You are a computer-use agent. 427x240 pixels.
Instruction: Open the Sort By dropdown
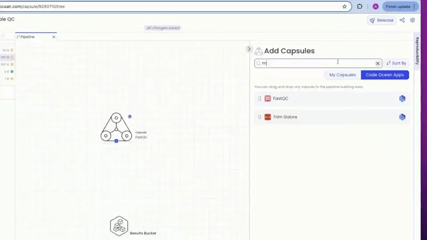(396, 63)
